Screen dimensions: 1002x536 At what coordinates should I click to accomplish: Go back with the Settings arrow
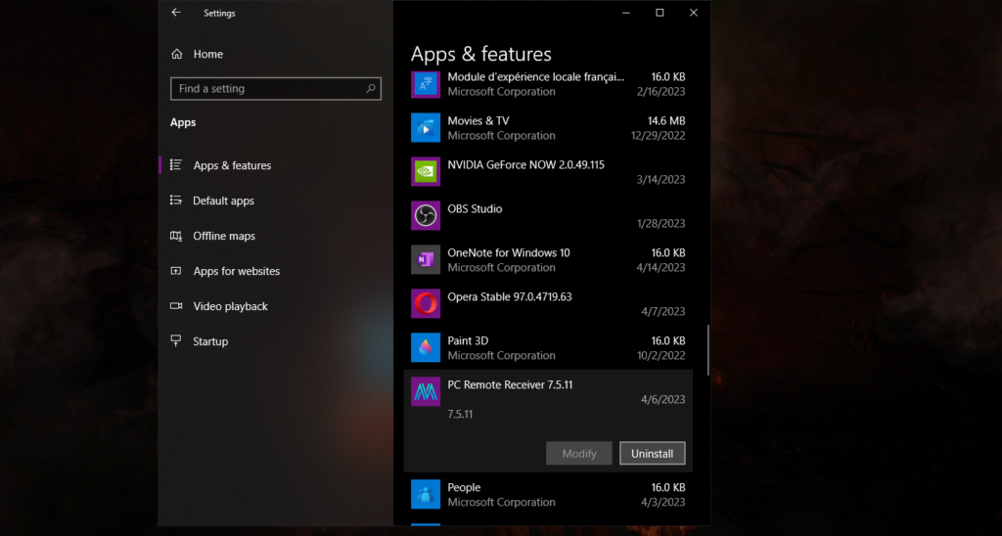tap(176, 13)
